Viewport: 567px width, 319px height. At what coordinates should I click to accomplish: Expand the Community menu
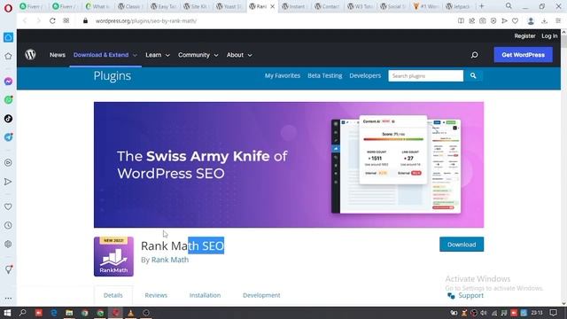click(x=198, y=55)
